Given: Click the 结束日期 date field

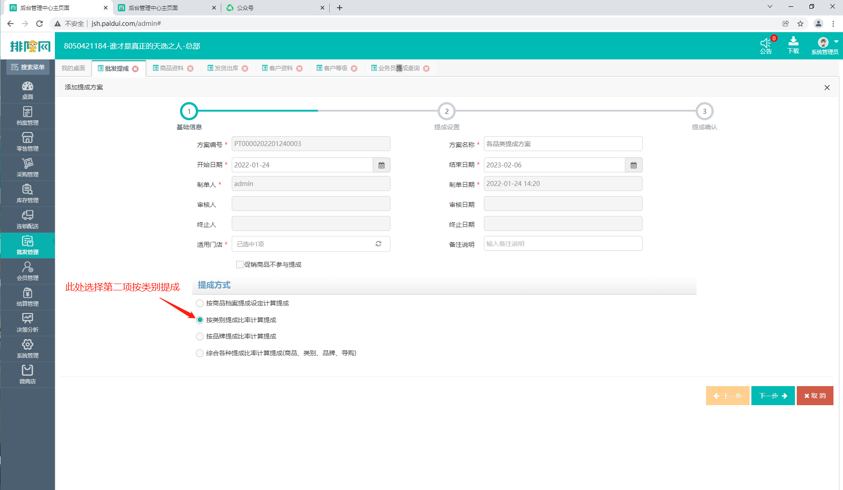Looking at the screenshot, I should tap(555, 165).
